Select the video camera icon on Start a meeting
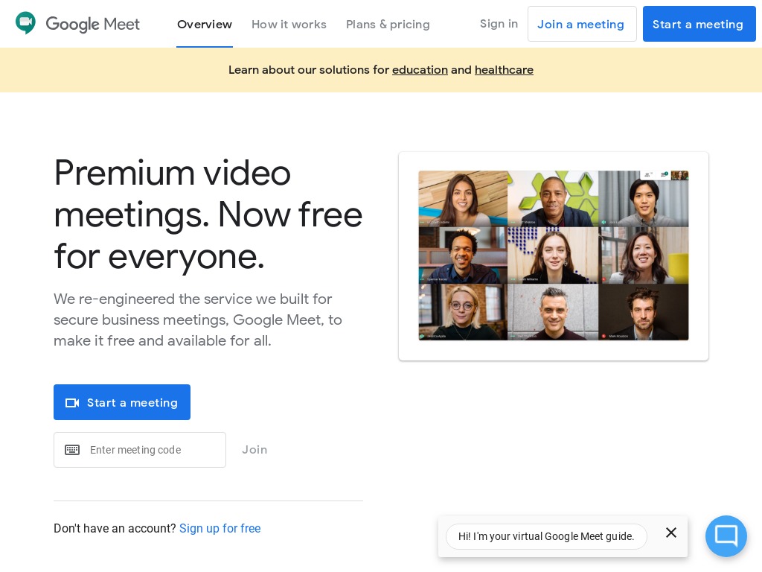Screen dimensions: 762x572 point(72,402)
